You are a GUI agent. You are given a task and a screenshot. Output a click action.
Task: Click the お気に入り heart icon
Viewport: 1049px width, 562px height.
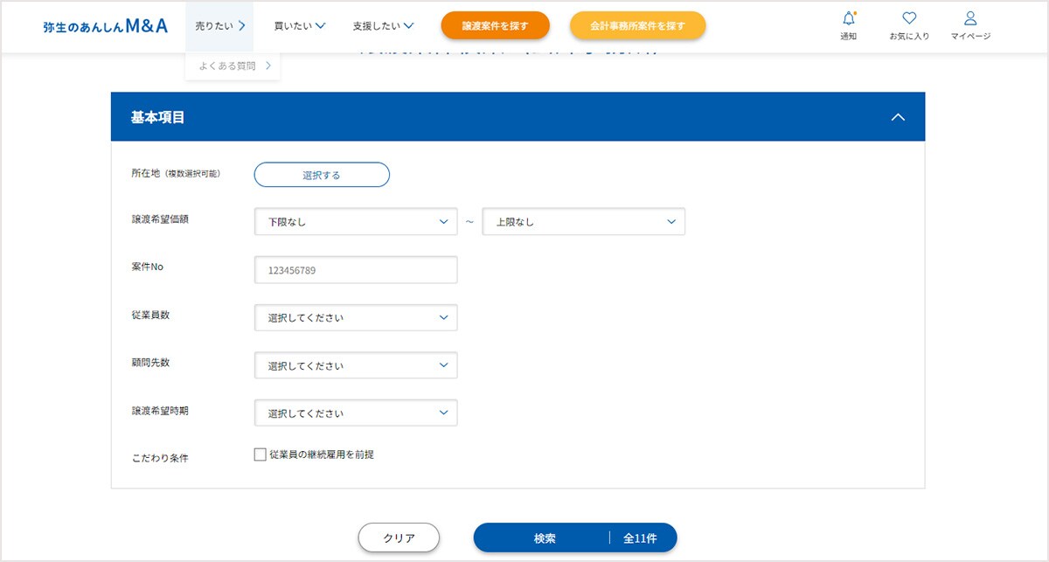pyautogui.click(x=909, y=18)
